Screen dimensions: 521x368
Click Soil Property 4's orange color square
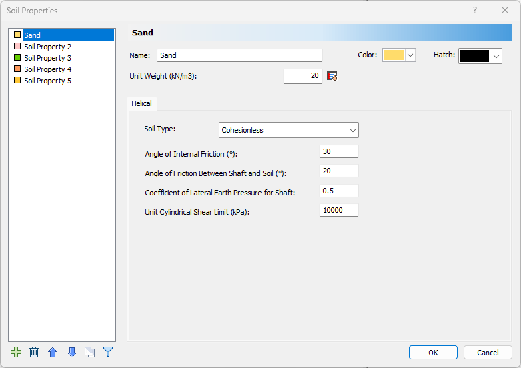(17, 69)
